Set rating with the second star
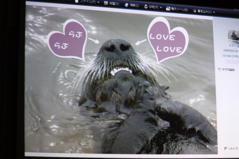Screen dimensions: 239x159 [x=232, y=62]
